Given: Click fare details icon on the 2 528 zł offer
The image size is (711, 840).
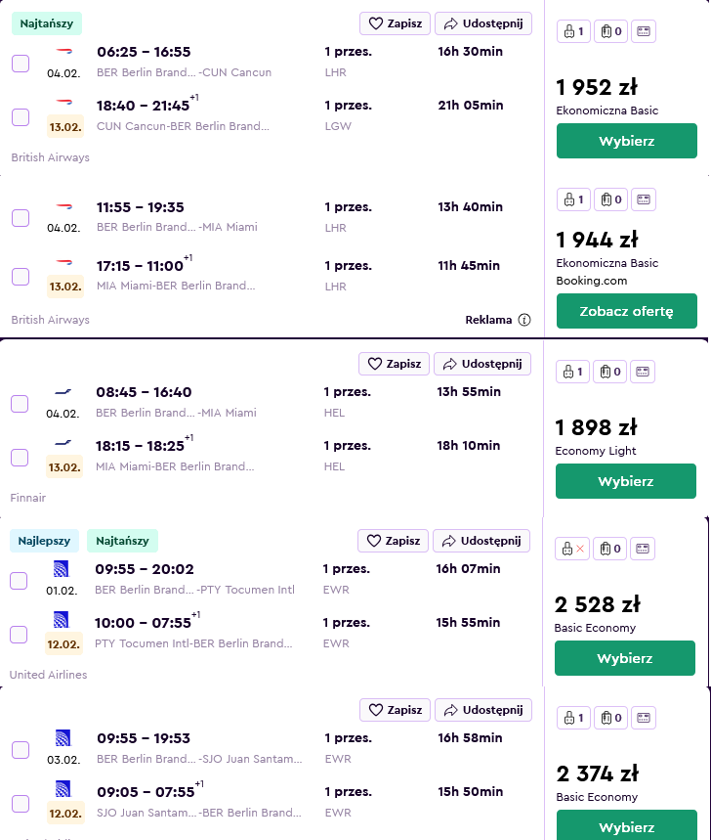Looking at the screenshot, I should (643, 549).
